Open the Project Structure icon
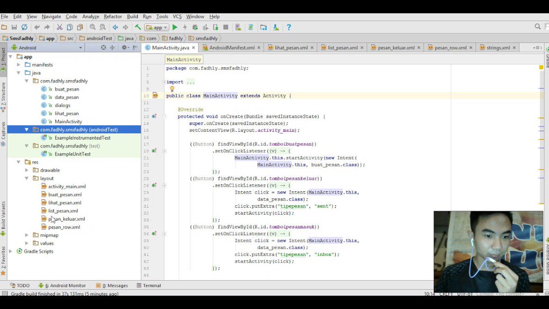Image resolution: width=549 pixels, height=309 pixels. coord(264,27)
